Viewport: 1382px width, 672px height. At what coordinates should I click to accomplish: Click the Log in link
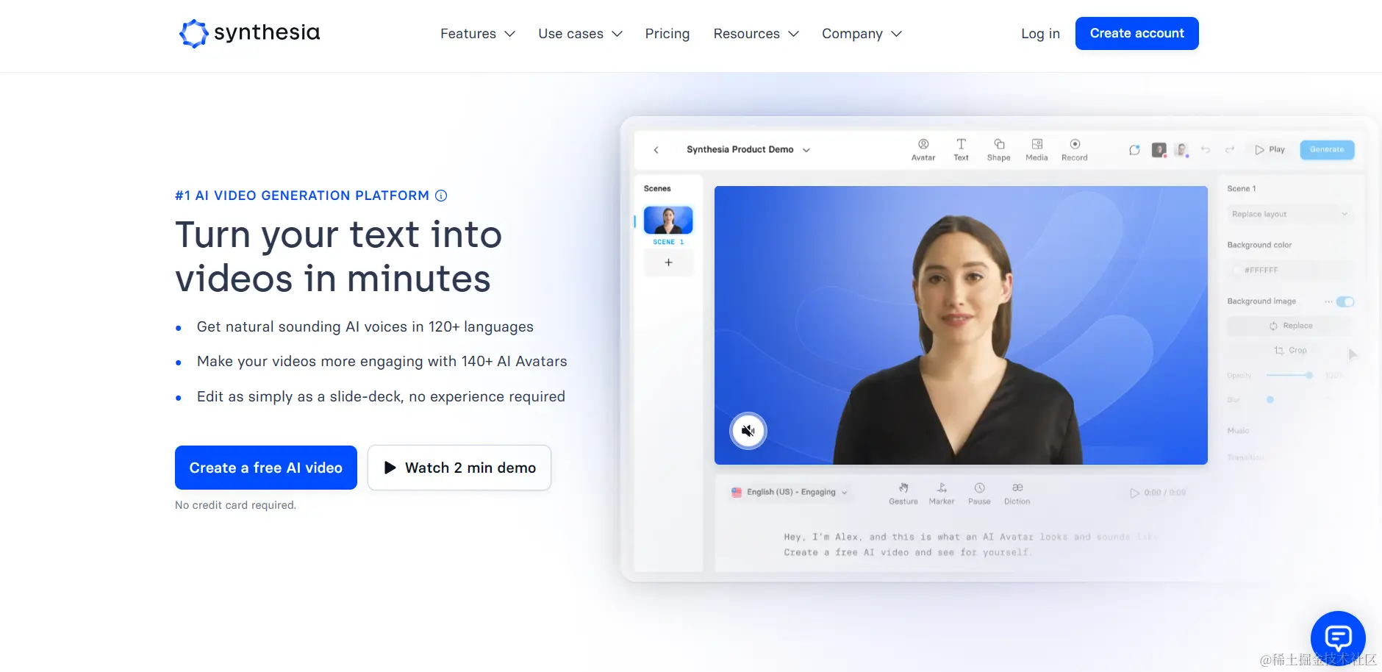1040,34
